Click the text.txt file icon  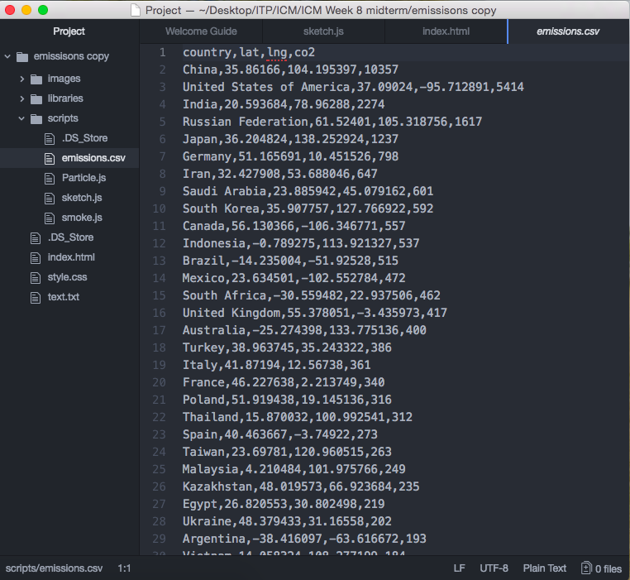[36, 297]
